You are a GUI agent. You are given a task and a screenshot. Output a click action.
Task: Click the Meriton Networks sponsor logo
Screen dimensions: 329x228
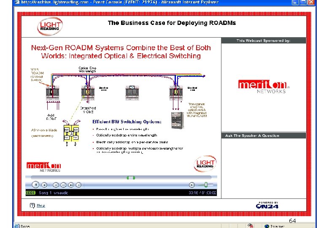click(x=264, y=87)
